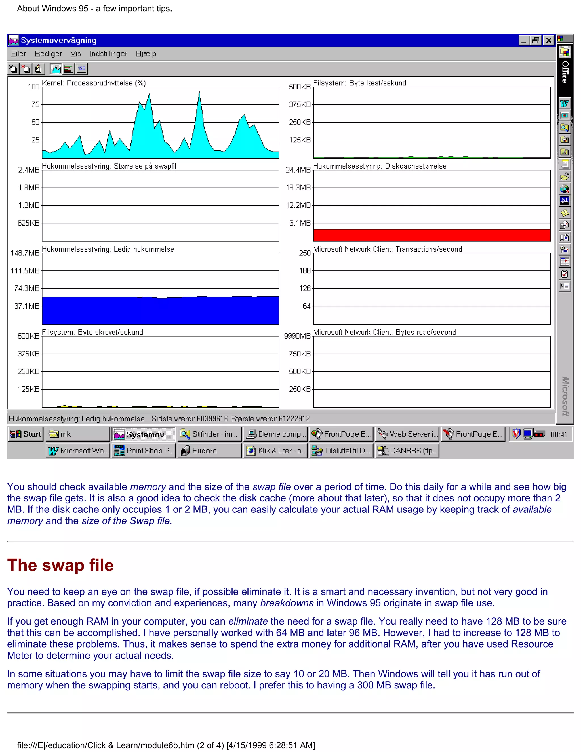Click the sticky note Office bar icon

[564, 213]
